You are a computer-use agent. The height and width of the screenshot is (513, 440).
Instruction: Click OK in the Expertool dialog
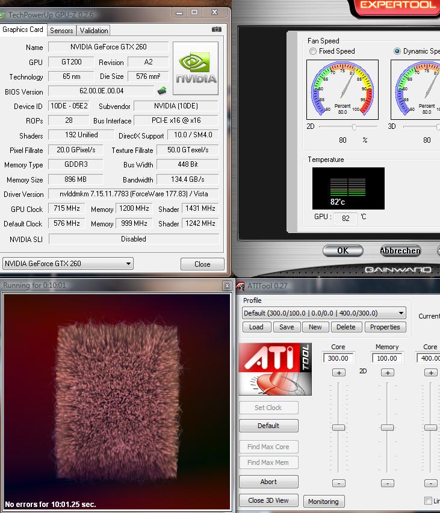[343, 250]
